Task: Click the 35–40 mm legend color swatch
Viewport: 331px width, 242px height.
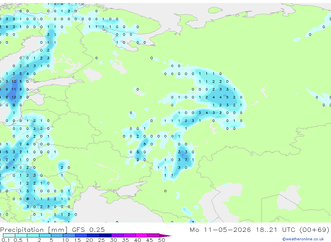Action: coord(129,235)
